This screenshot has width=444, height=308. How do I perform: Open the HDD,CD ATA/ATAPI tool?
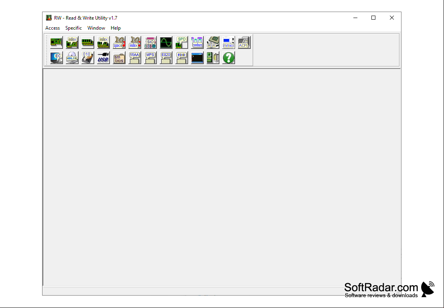[x=72, y=58]
